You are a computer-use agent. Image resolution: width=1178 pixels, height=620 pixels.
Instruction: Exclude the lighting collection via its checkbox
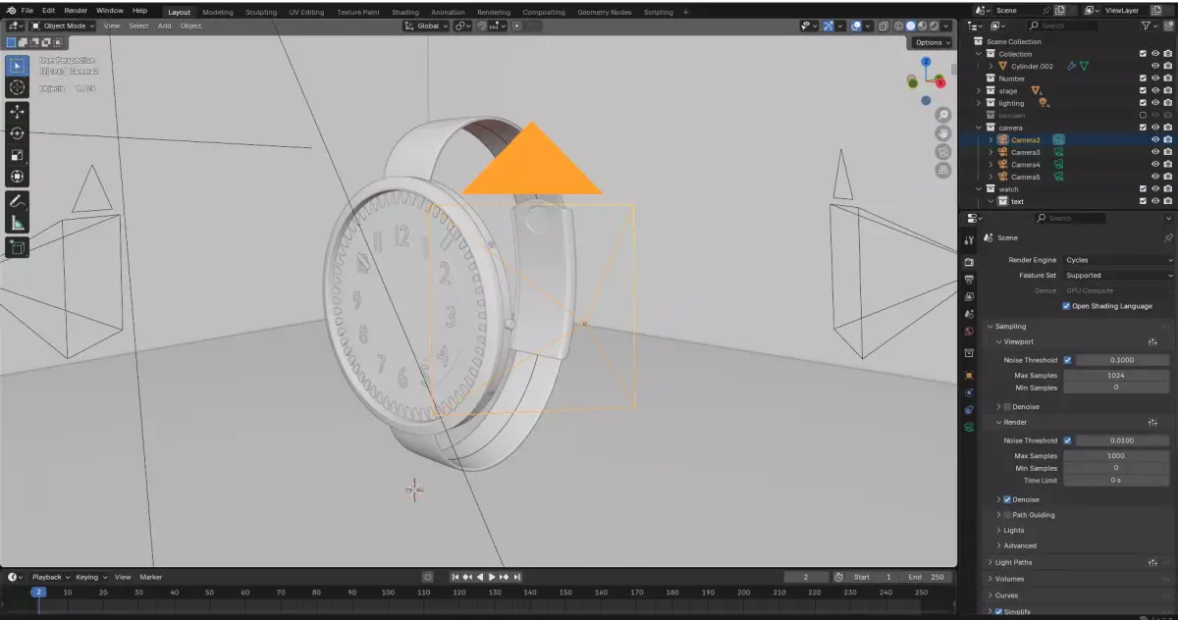pyautogui.click(x=1143, y=103)
